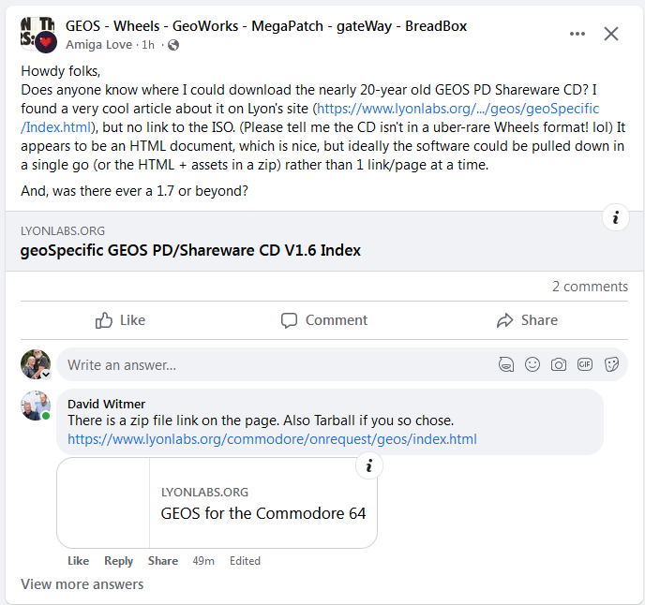This screenshot has width=645, height=605.
Task: Share the post
Action: tap(527, 320)
